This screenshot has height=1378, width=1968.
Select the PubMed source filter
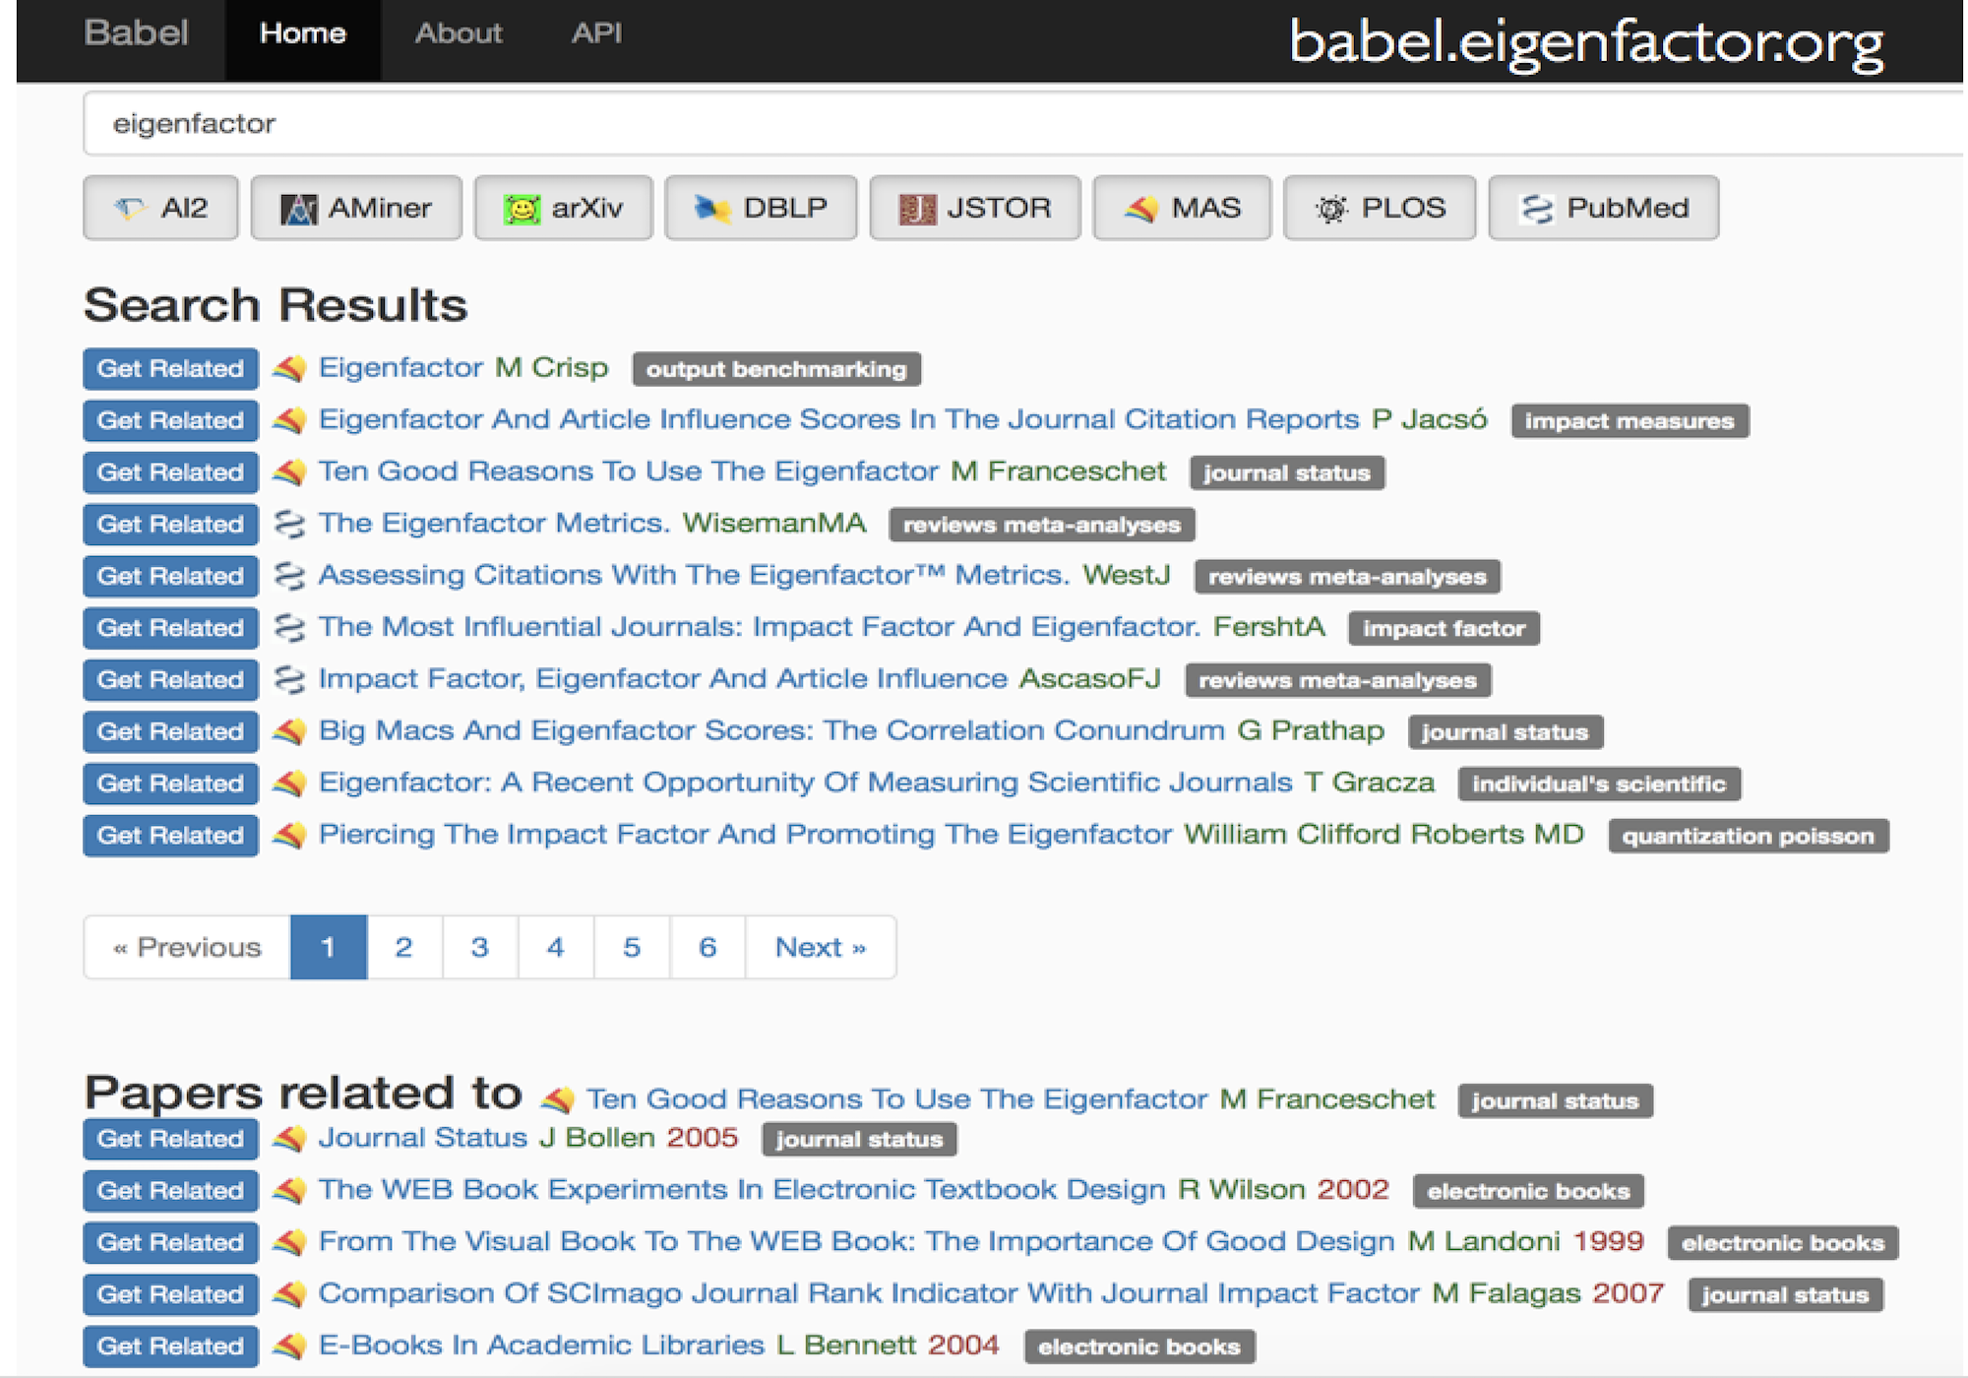[1604, 208]
